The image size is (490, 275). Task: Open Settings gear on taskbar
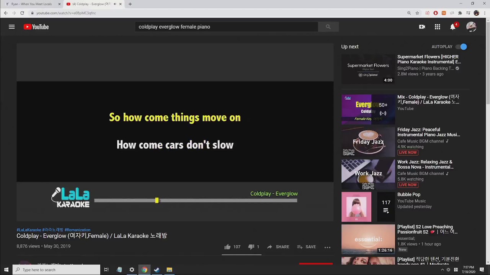(x=132, y=270)
